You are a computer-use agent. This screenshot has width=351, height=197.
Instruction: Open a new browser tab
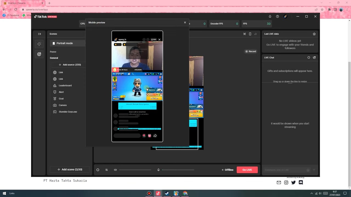(49, 3)
